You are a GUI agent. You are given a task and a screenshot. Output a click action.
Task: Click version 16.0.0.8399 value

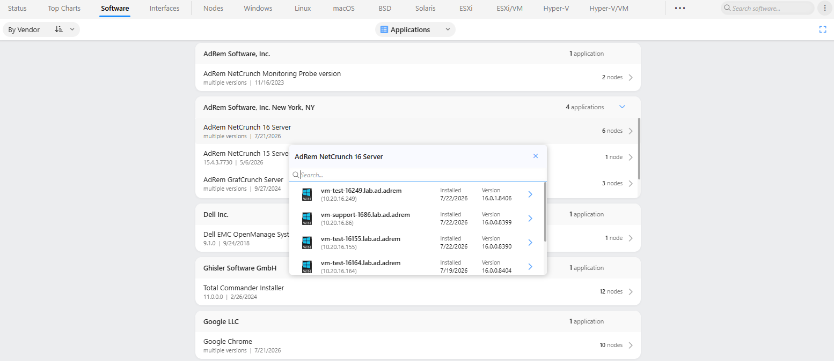point(496,222)
